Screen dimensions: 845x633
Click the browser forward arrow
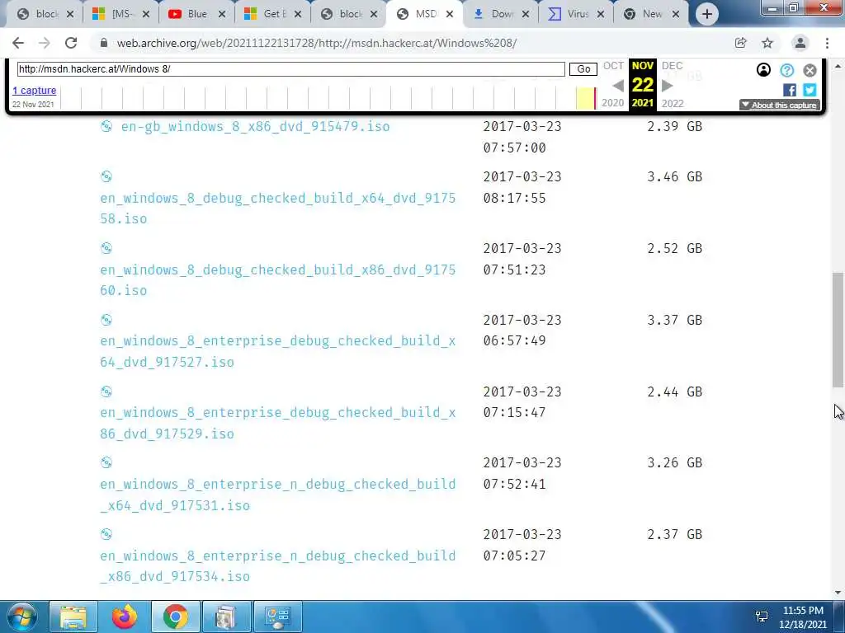[x=45, y=43]
